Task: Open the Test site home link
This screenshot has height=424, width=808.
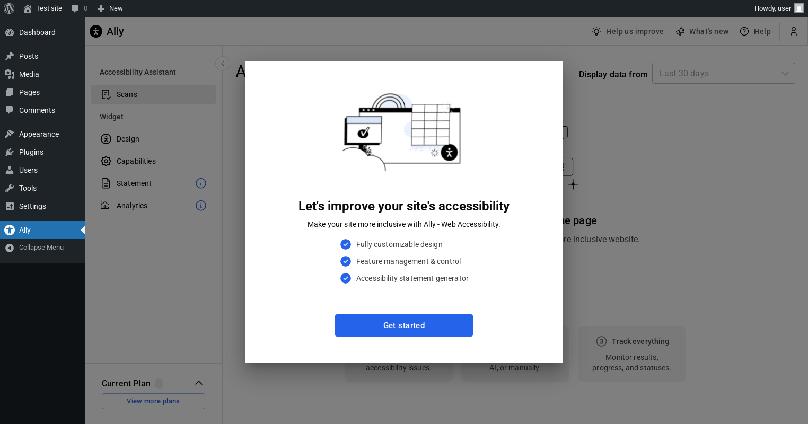Action: coord(43,8)
